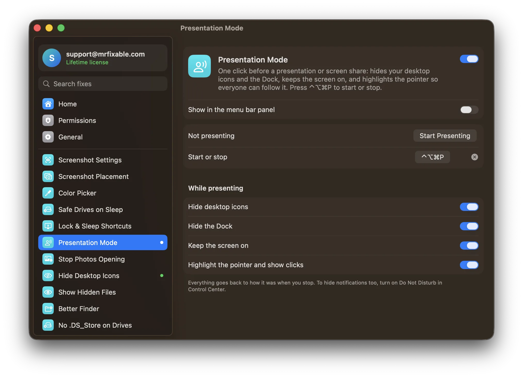Open Screenshot Settings

(x=103, y=160)
